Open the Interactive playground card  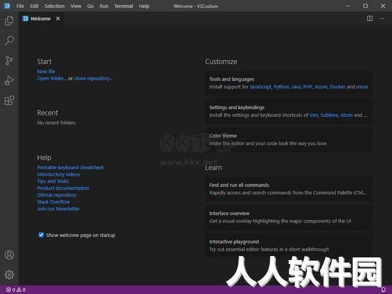289,246
